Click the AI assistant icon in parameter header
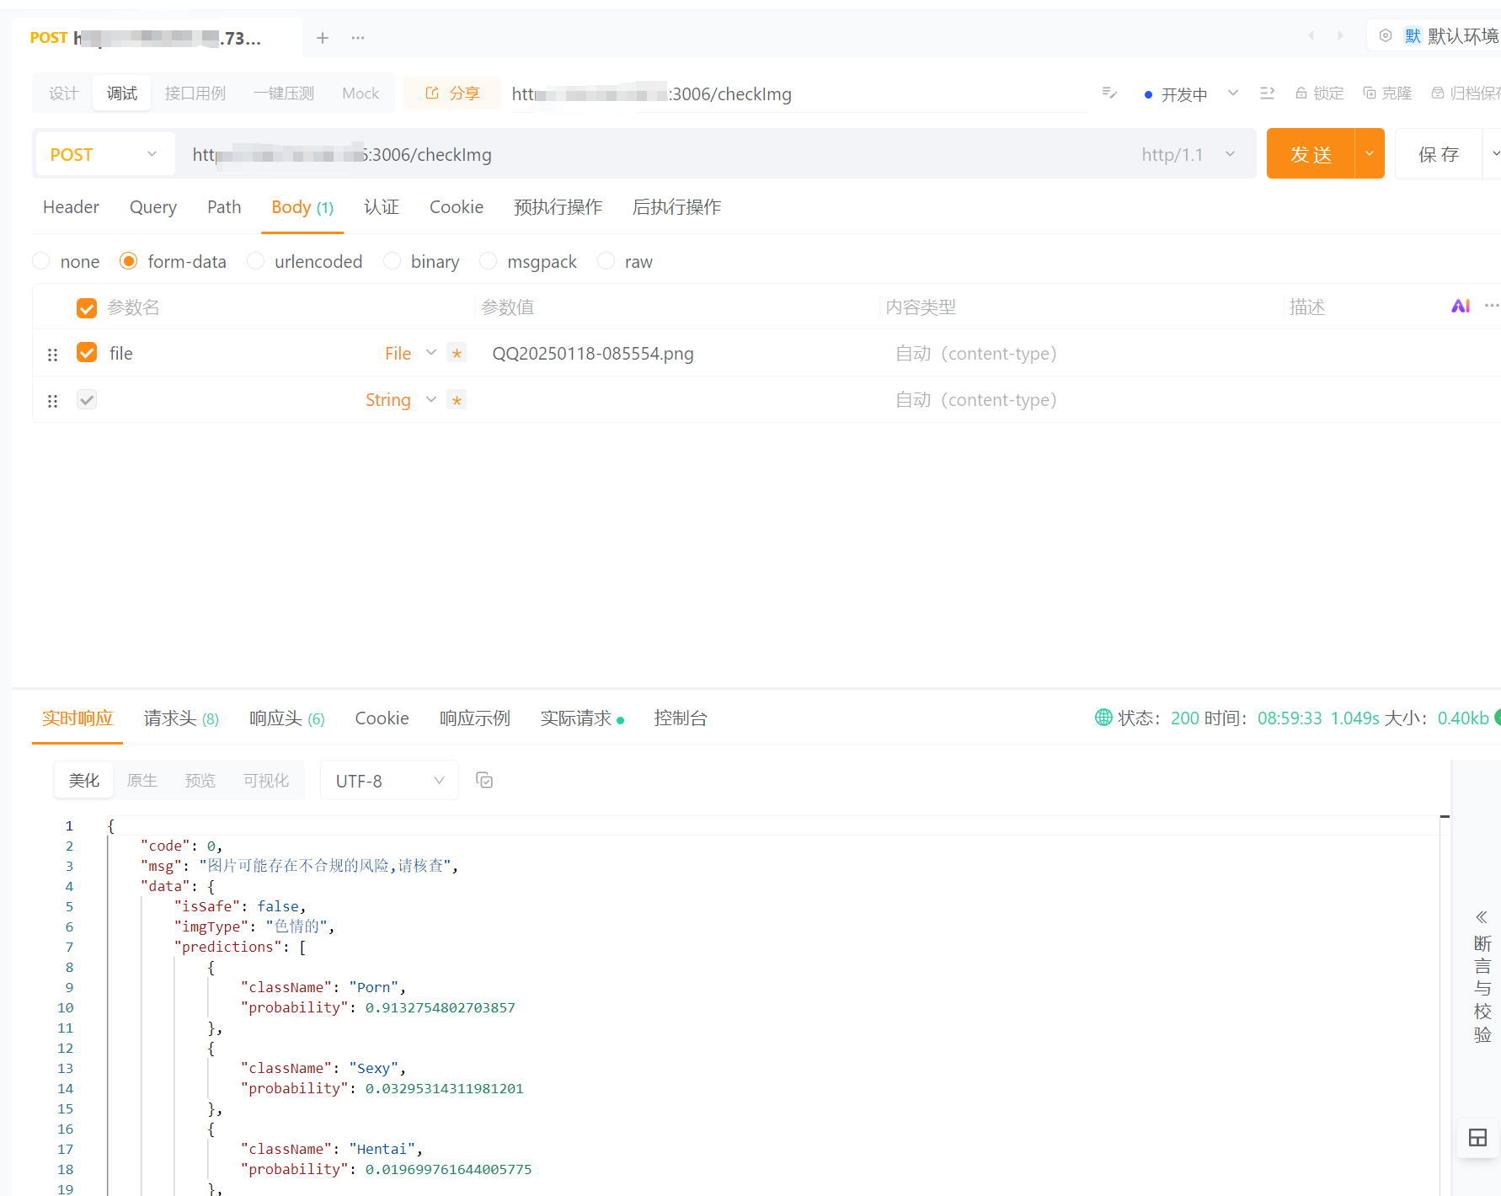Viewport: 1501px width, 1196px height. [1461, 307]
